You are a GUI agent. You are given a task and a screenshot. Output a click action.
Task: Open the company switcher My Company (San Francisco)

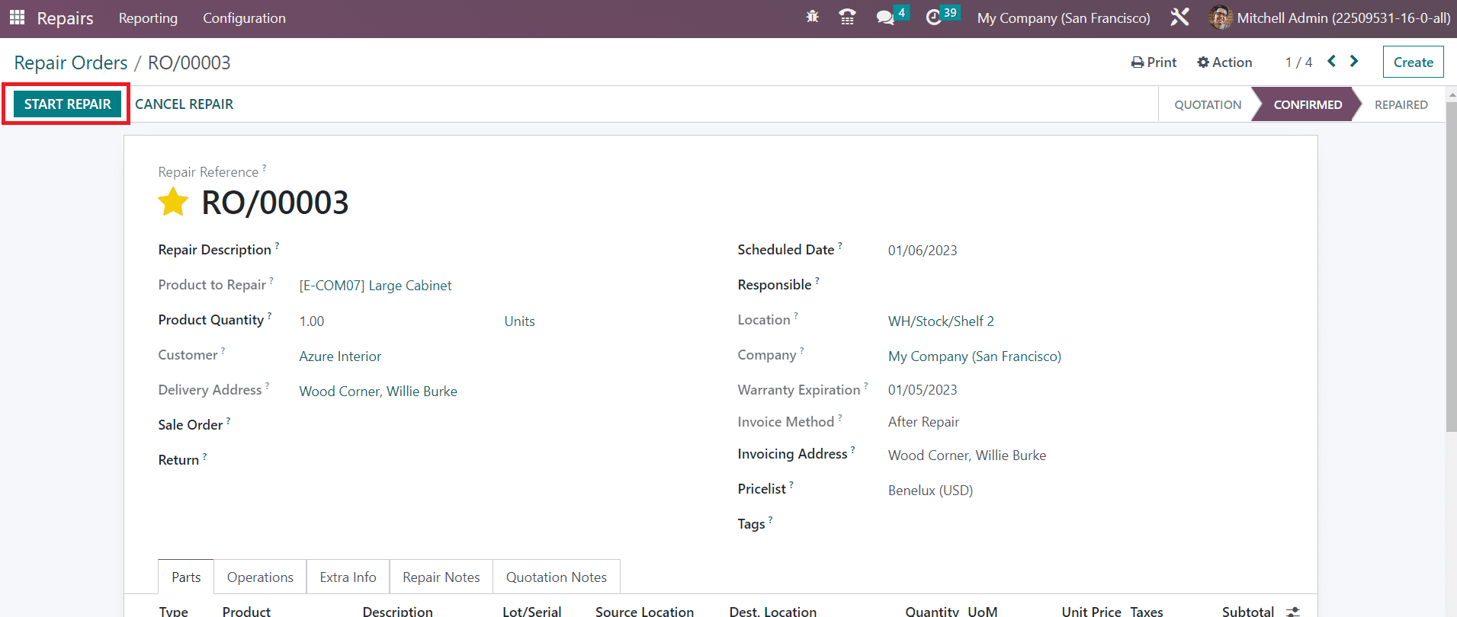(x=1064, y=18)
